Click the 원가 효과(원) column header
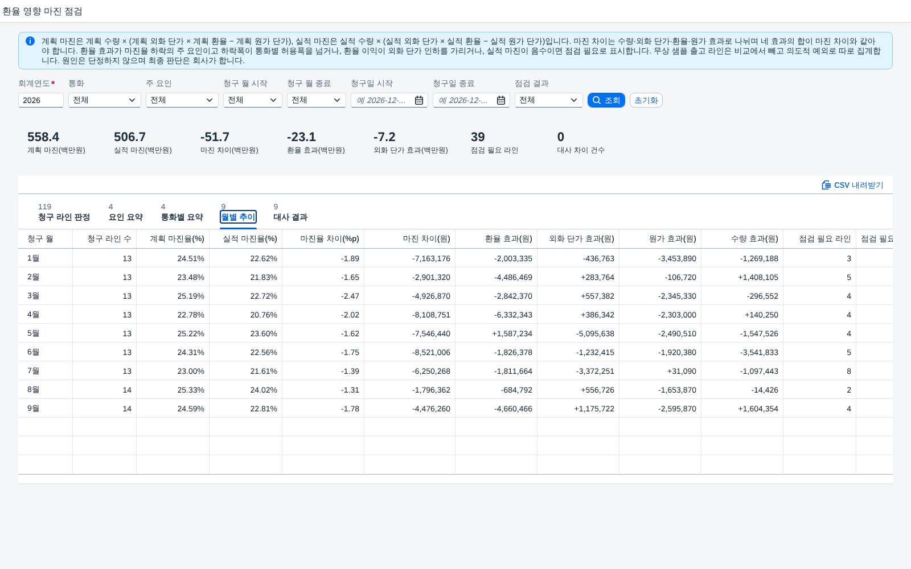The width and height of the screenshot is (911, 569). [x=660, y=239]
